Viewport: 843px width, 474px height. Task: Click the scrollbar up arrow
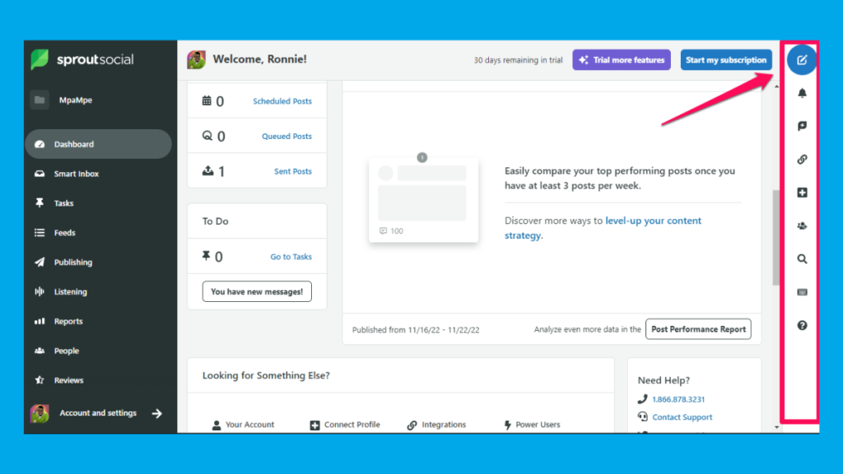[776, 86]
